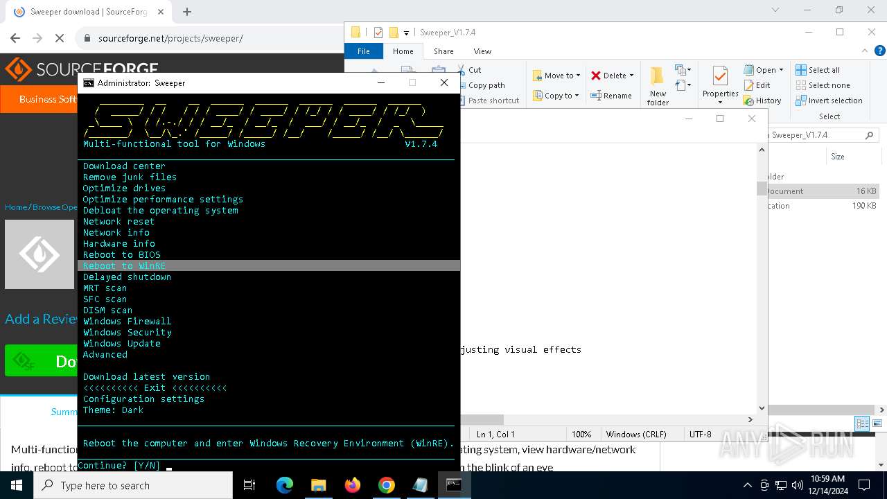This screenshot has height=499, width=887.
Task: Select the 190 KB application file row
Action: 822,206
